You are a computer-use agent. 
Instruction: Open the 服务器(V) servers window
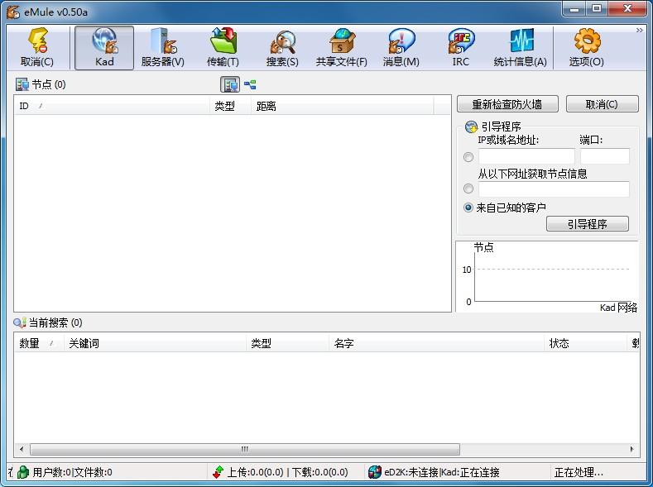click(163, 48)
